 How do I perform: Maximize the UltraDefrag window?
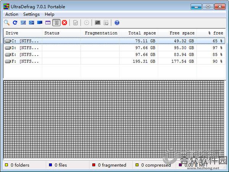pyautogui.click(x=208, y=7)
